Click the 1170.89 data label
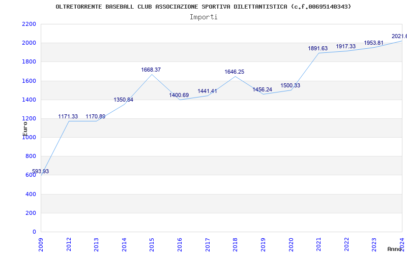The height and width of the screenshot is (254, 407). tap(96, 117)
